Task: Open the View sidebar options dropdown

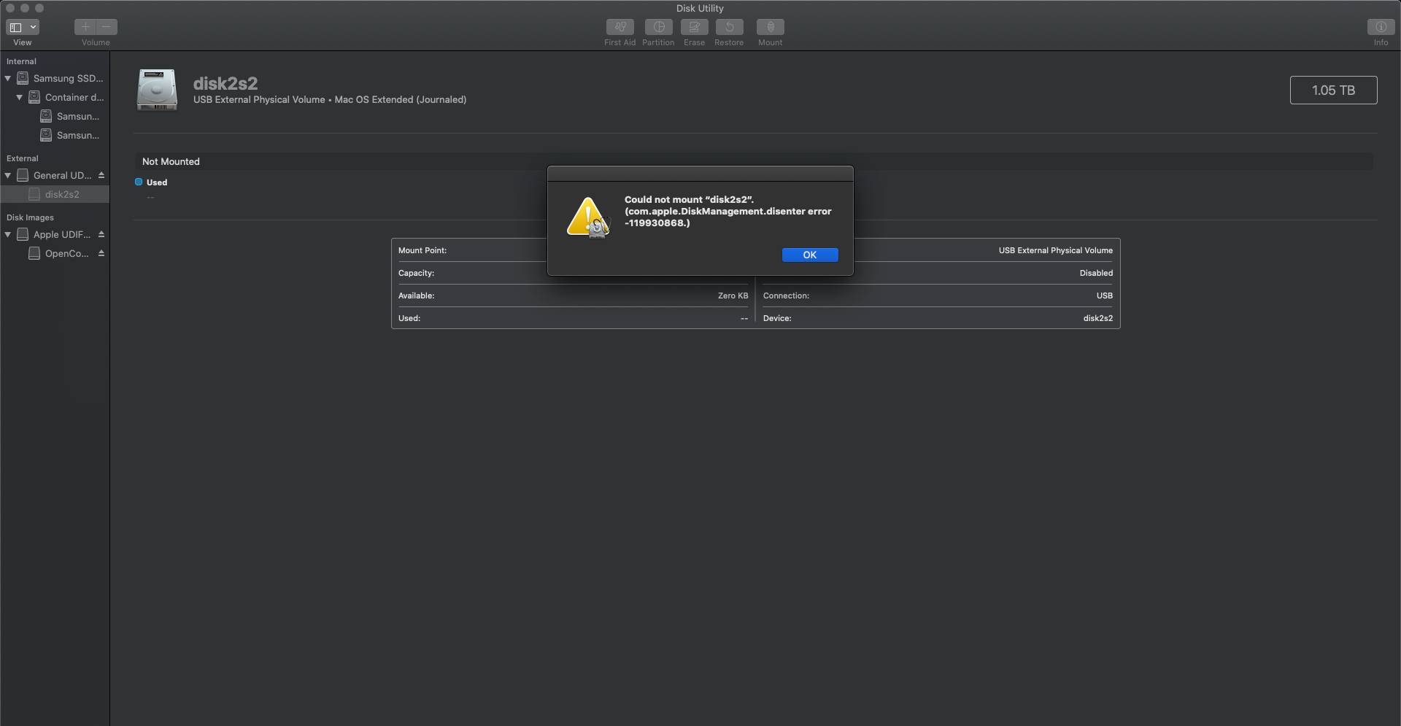Action: point(23,27)
